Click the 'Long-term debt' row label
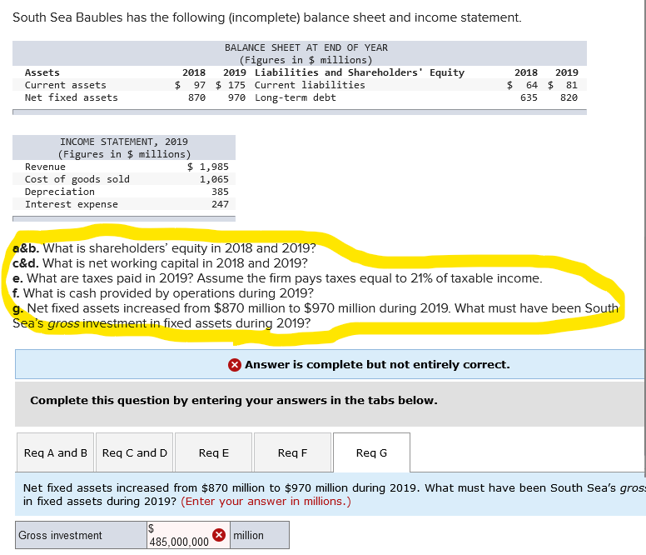 296,97
